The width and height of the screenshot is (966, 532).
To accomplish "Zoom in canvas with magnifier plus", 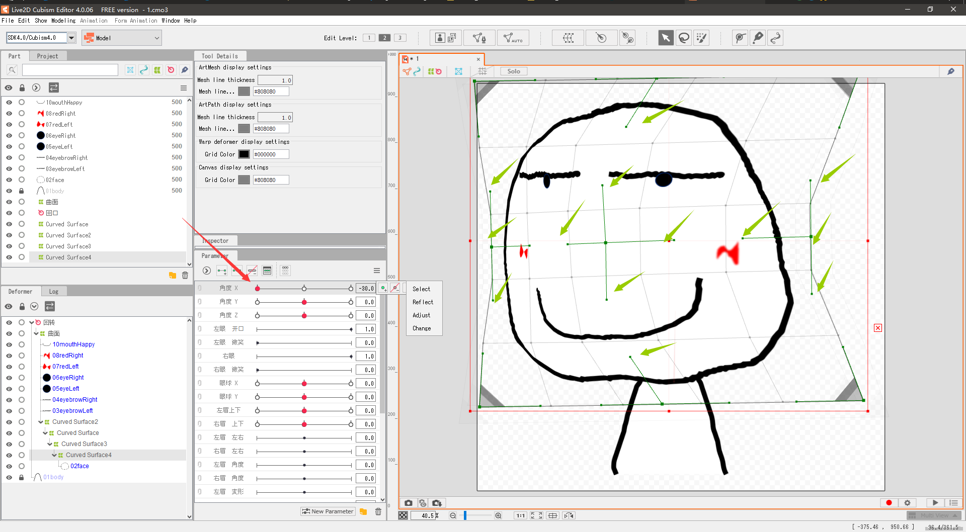I will point(498,515).
